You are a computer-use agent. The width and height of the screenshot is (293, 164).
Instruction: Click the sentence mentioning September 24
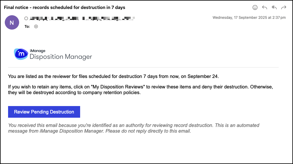(x=113, y=76)
